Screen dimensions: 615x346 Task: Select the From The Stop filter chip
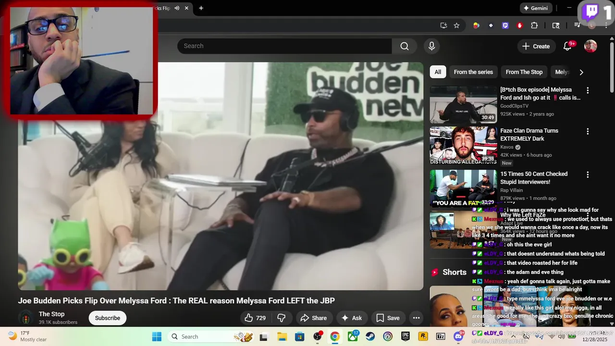point(524,72)
